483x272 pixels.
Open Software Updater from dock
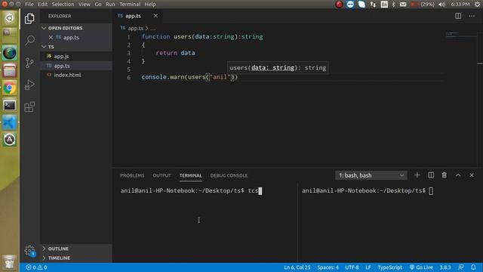tap(10, 140)
